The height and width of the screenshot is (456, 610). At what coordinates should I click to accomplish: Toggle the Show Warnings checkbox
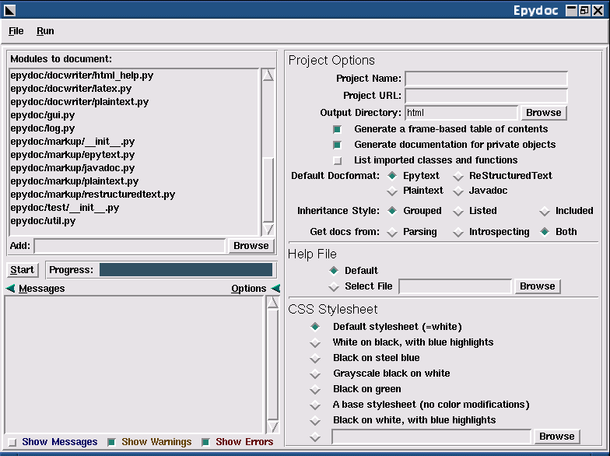[x=111, y=442]
